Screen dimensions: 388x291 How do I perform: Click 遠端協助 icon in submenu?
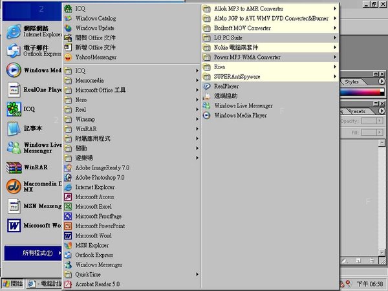[x=206, y=96]
